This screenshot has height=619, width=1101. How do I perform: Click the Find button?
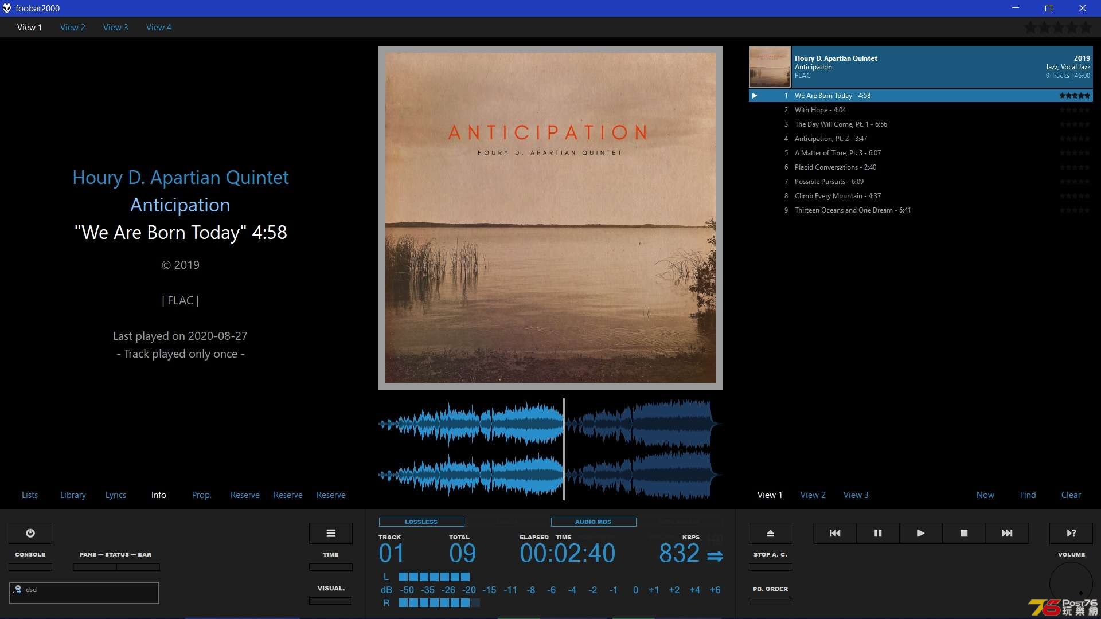(1028, 495)
